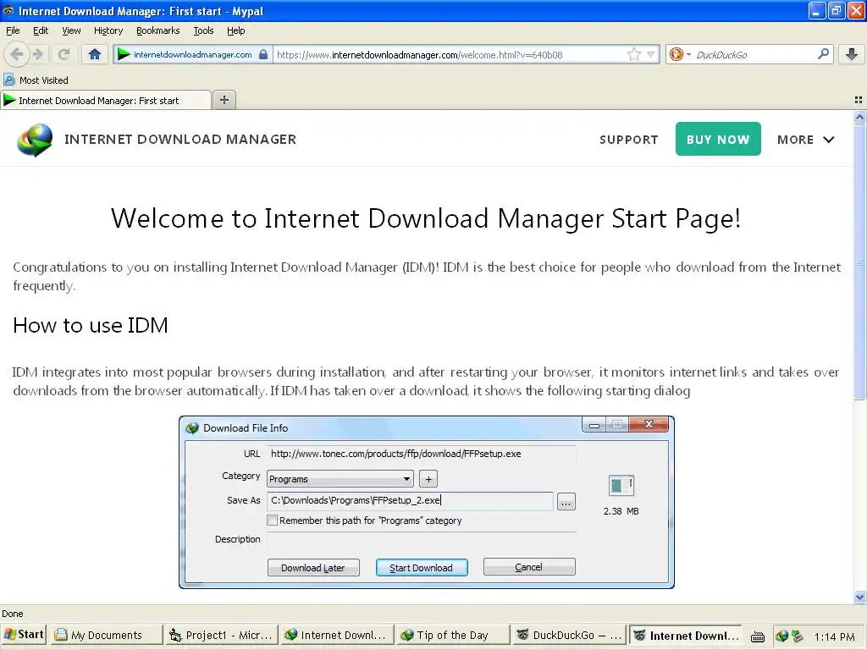Click the scrollbar down arrow
867x650 pixels.
click(x=859, y=597)
